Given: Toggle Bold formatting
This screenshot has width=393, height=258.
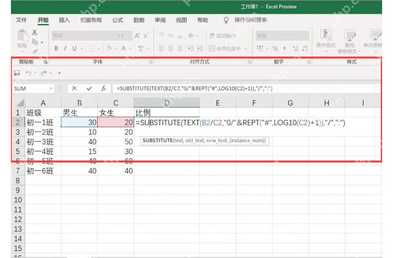Looking at the screenshot, I should [56, 49].
